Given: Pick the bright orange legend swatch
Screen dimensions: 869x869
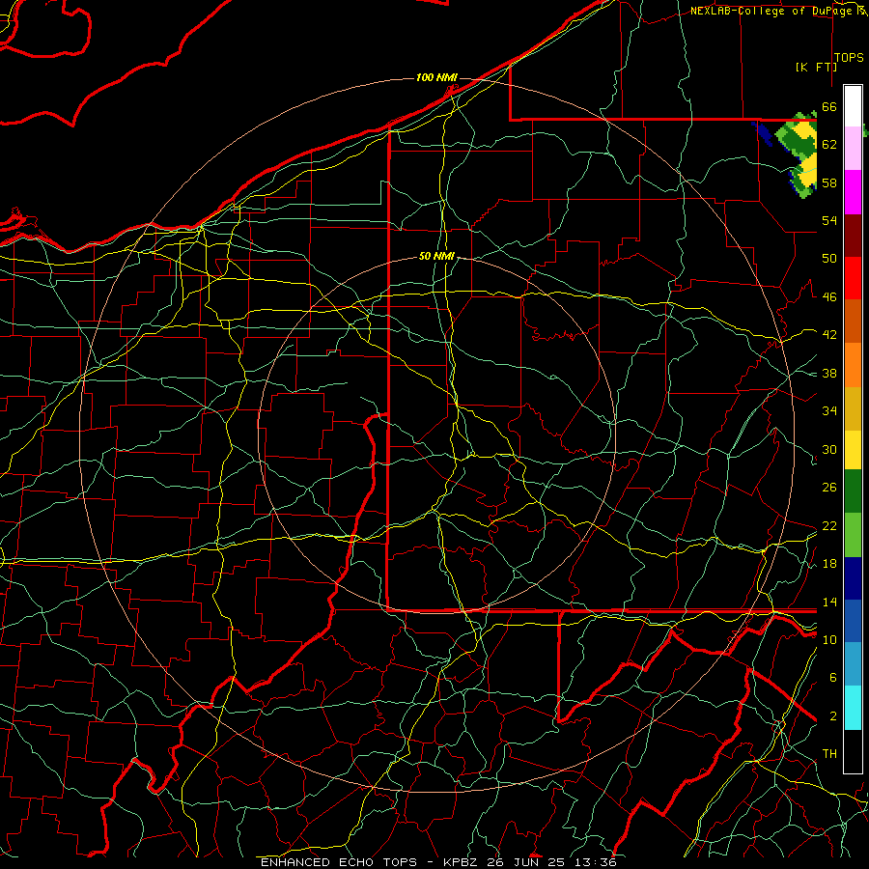Looking at the screenshot, I should coord(853,365).
